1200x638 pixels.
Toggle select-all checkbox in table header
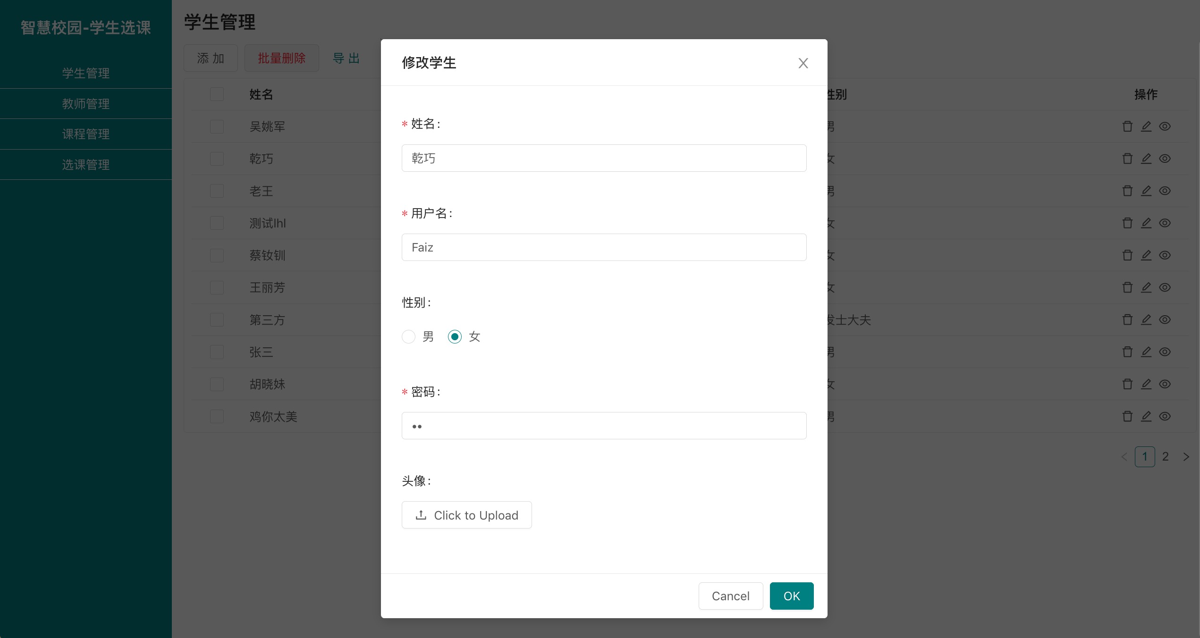coord(217,94)
